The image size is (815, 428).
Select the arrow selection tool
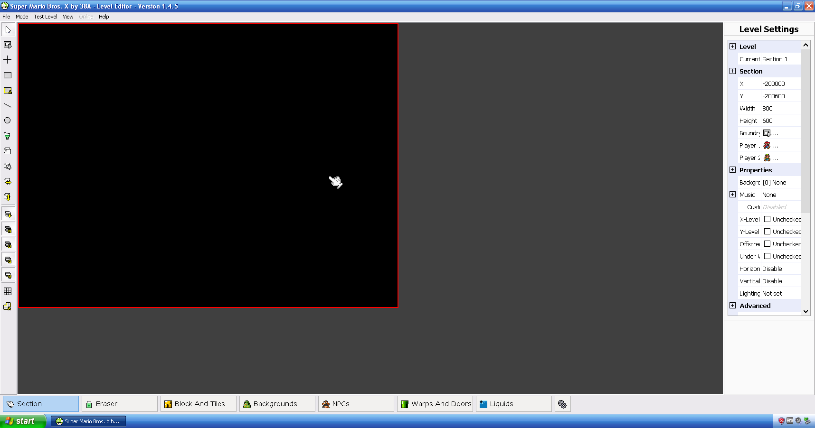(x=8, y=29)
